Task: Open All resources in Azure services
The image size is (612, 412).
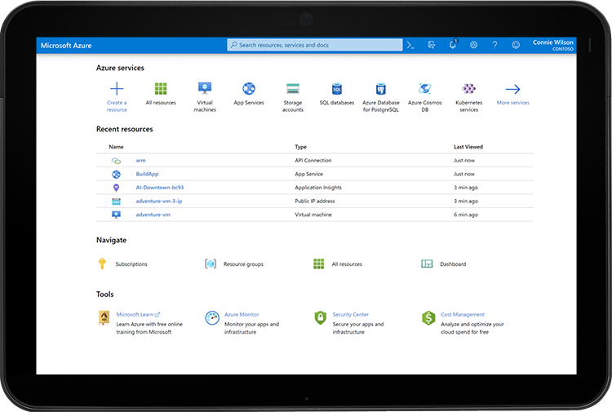Action: coord(161,89)
